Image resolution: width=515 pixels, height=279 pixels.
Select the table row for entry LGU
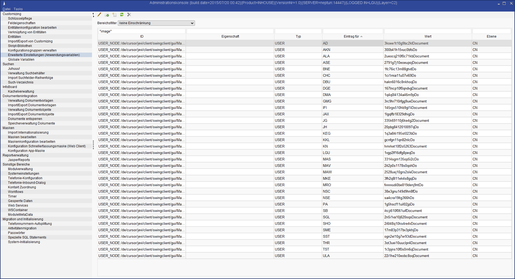click(x=326, y=153)
